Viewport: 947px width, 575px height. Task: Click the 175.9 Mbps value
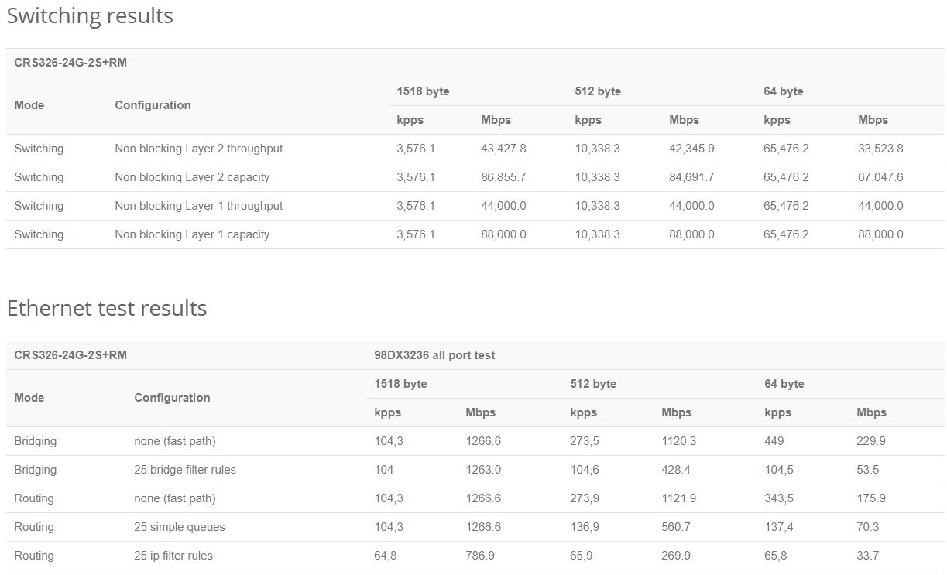871,498
